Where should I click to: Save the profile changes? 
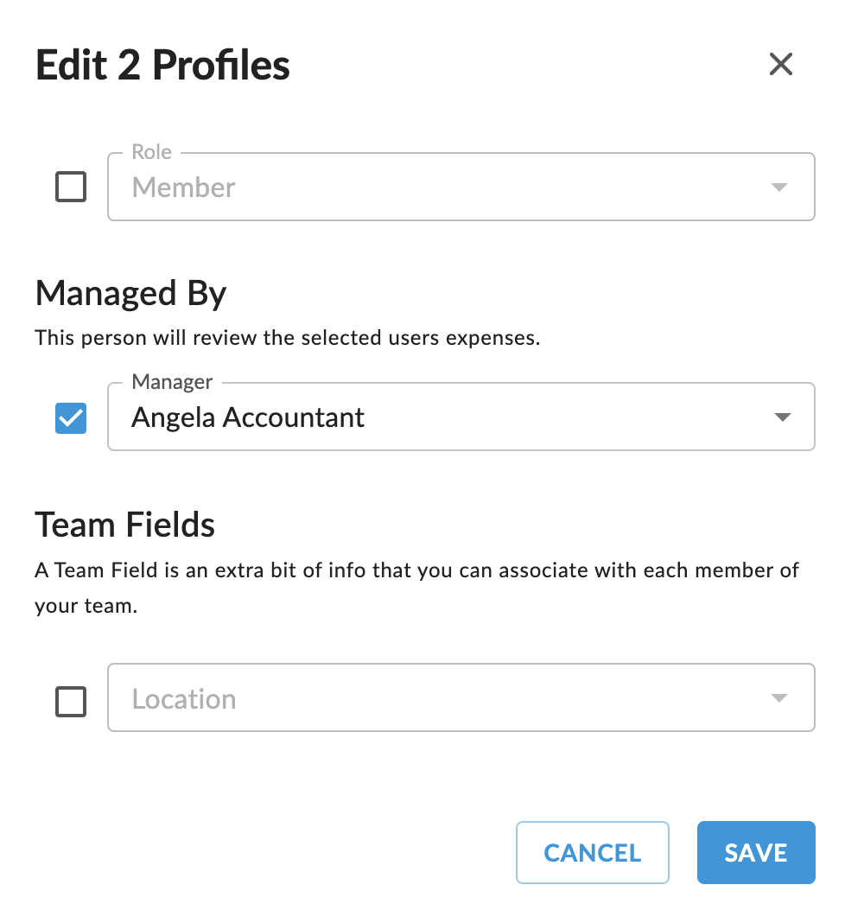[x=755, y=853]
